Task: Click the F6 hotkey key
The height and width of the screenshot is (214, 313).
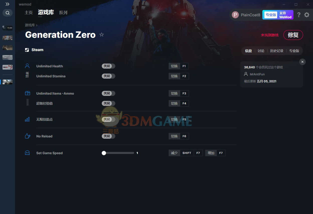Action: click(x=184, y=136)
